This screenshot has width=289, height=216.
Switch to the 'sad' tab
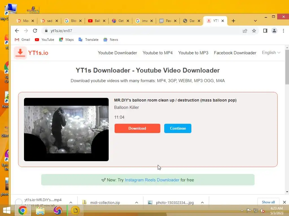49,21
